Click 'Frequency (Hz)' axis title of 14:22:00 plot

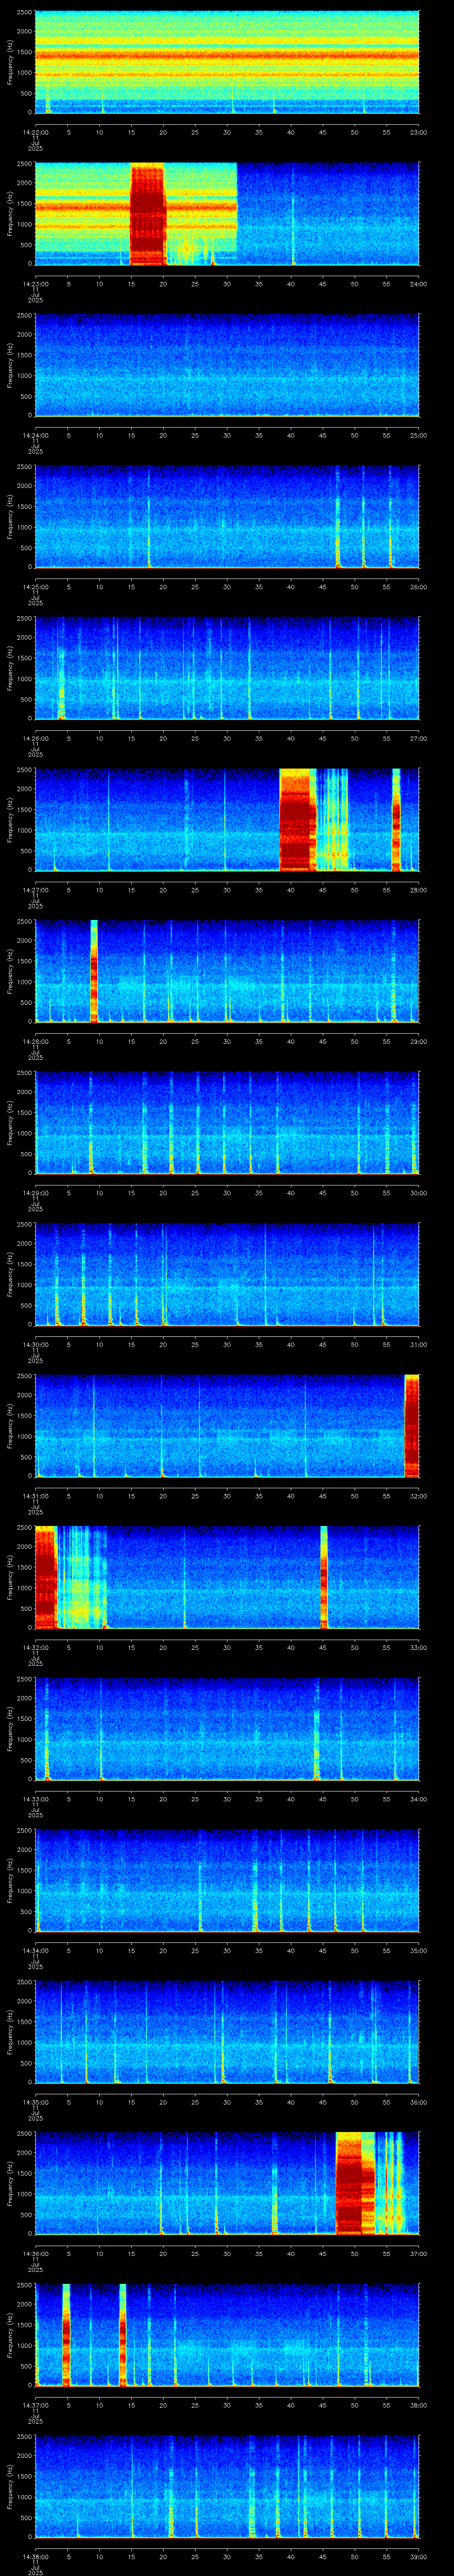point(10,62)
